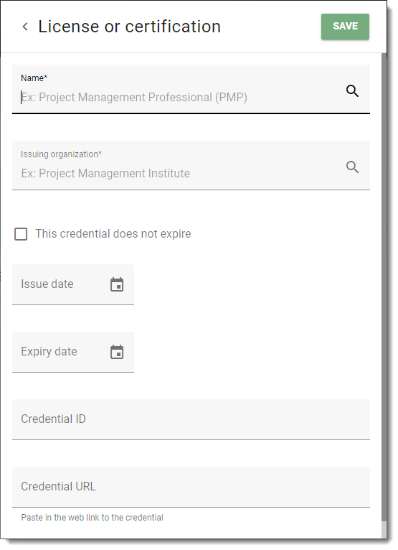Tick the credential does not expire checkbox
398x550 pixels.
pos(21,234)
